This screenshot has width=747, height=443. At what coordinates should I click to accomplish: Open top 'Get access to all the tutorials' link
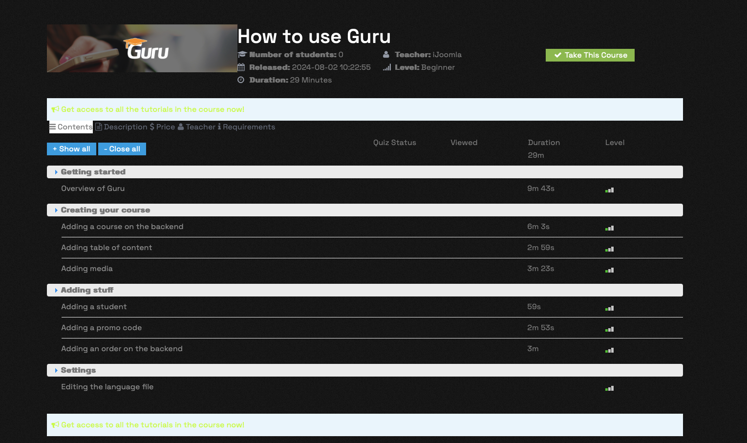[152, 109]
